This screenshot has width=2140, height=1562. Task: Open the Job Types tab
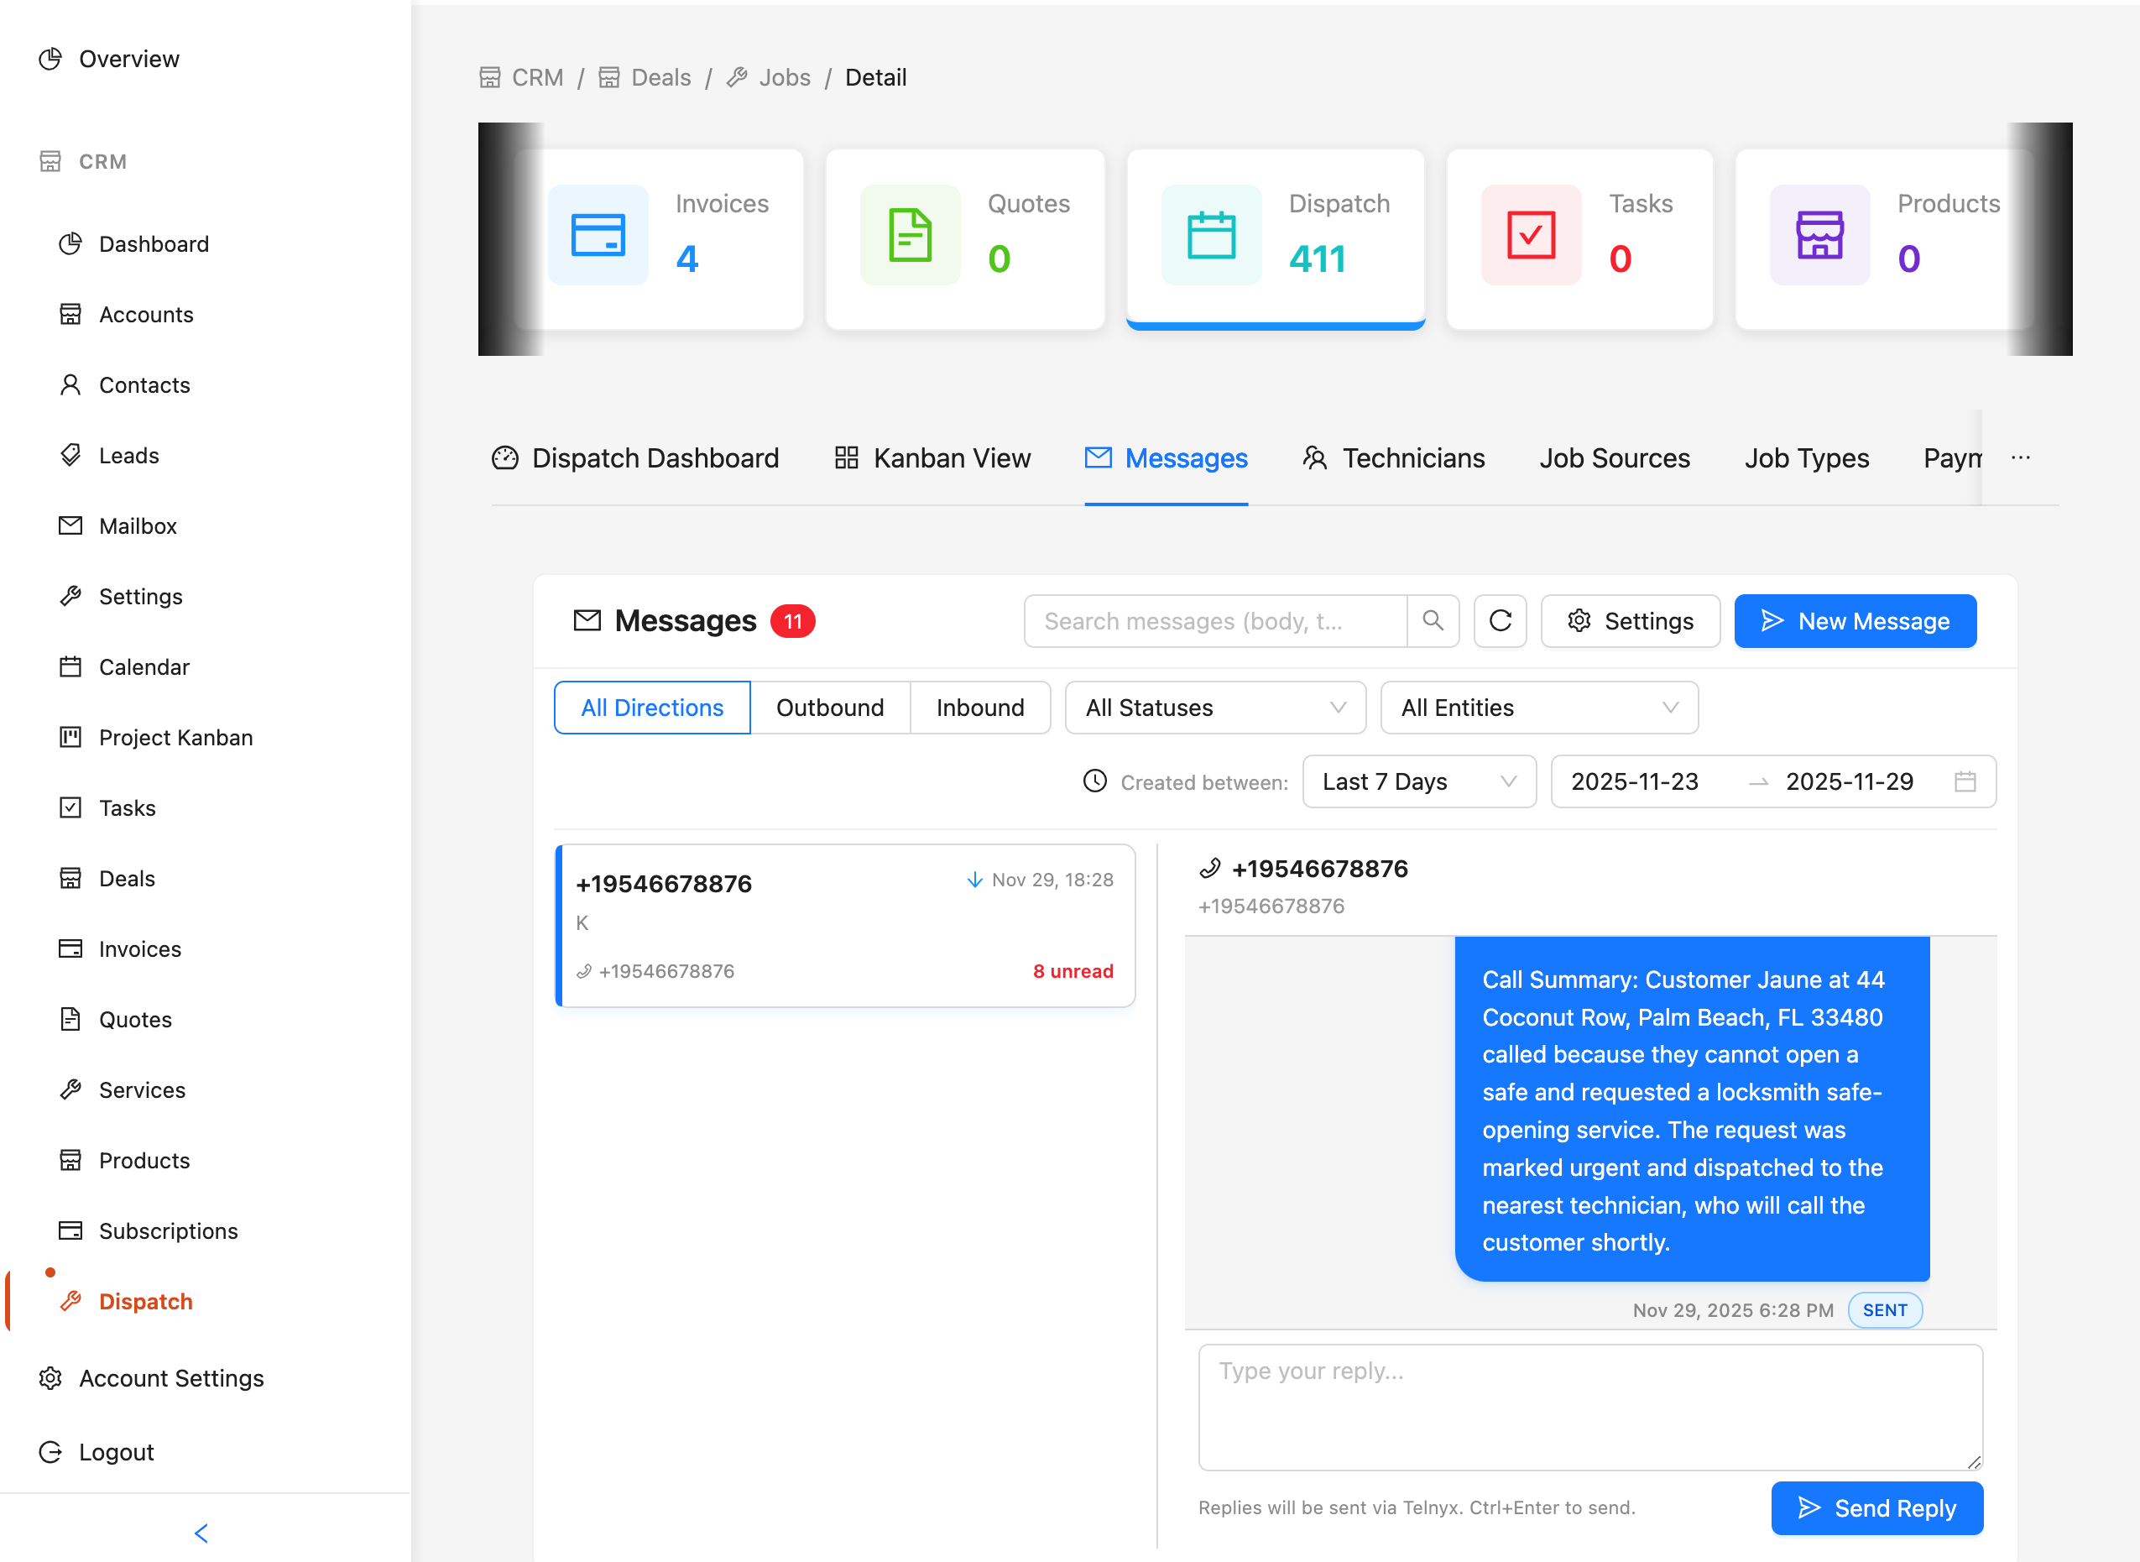coord(1806,457)
